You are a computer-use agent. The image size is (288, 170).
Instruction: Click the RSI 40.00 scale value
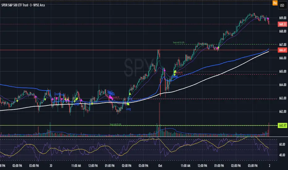coord(282,155)
